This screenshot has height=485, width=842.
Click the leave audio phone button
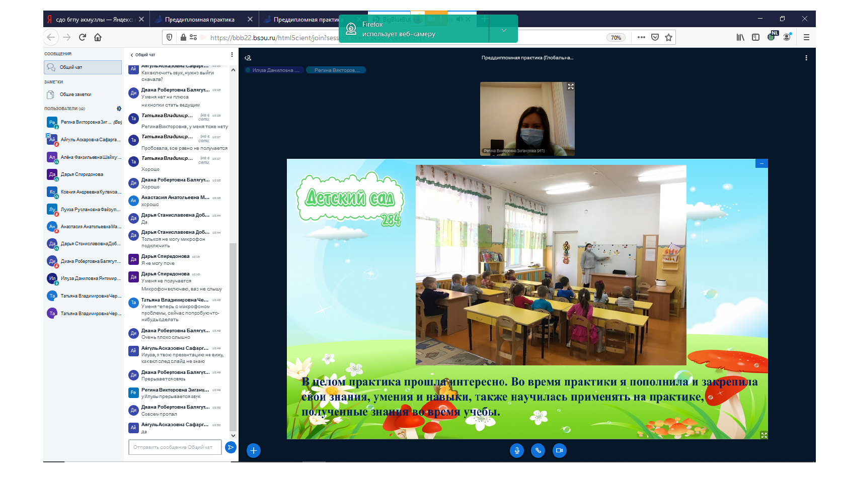coord(538,450)
